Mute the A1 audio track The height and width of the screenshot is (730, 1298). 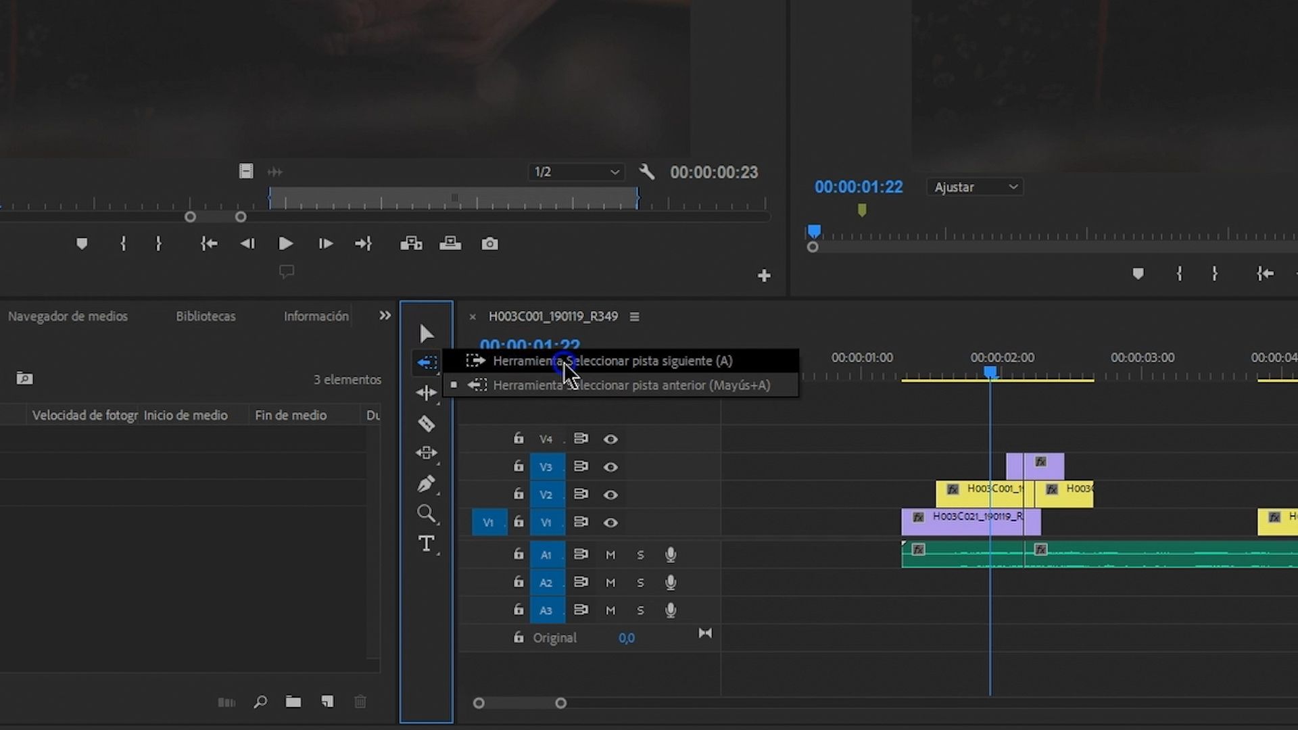point(610,554)
